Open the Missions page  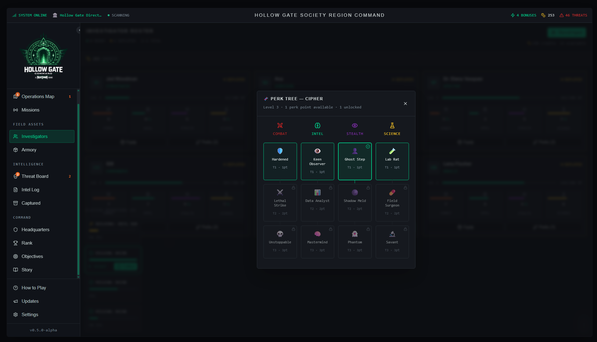[42, 110]
